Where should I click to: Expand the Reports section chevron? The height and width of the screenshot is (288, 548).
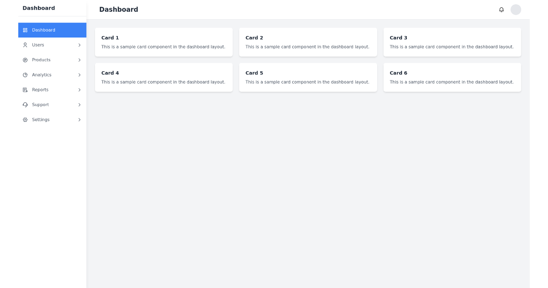79,90
